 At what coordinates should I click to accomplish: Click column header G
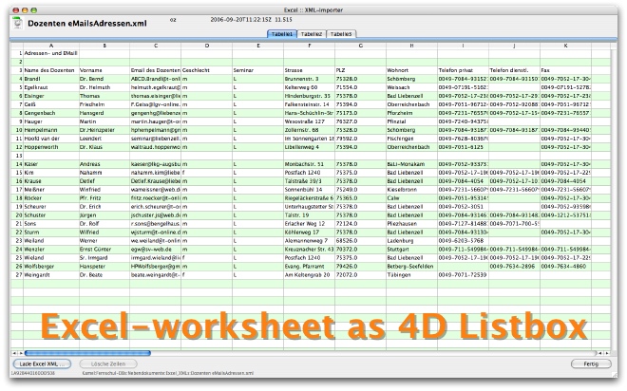coord(360,46)
